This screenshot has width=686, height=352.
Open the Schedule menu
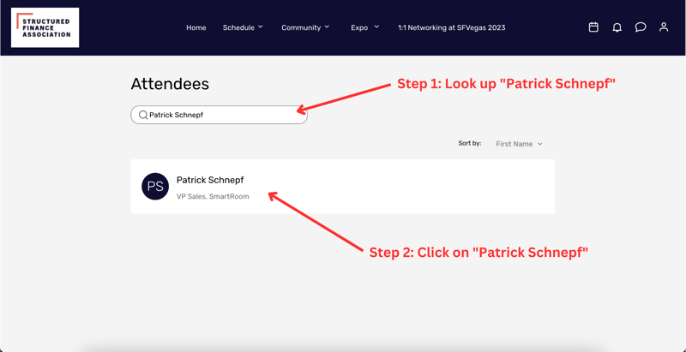pyautogui.click(x=238, y=27)
